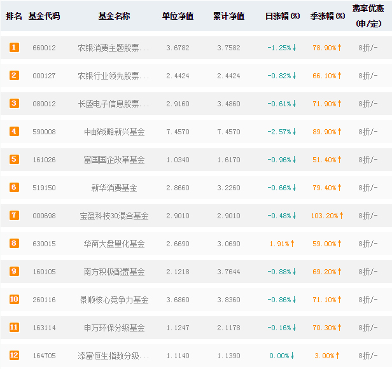Image resolution: width=392 pixels, height=369 pixels.
Task: Open fund 农银消费主题股票...
Action: click(113, 48)
